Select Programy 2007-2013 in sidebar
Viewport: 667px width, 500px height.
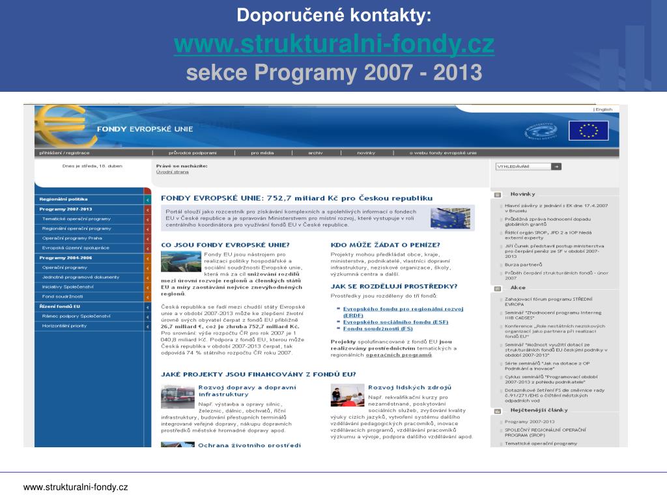click(66, 209)
